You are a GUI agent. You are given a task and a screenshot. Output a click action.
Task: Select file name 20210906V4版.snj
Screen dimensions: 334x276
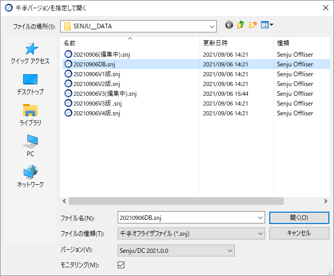click(97, 113)
